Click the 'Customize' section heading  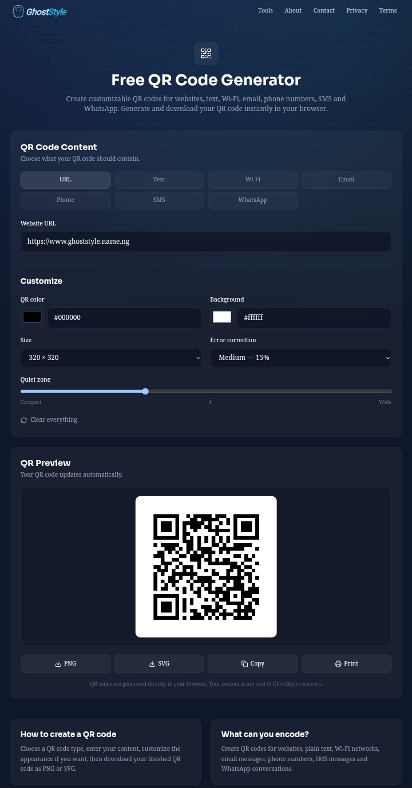(41, 281)
